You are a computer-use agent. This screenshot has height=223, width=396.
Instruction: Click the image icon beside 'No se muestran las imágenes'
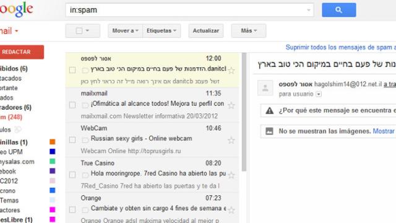pyautogui.click(x=269, y=131)
